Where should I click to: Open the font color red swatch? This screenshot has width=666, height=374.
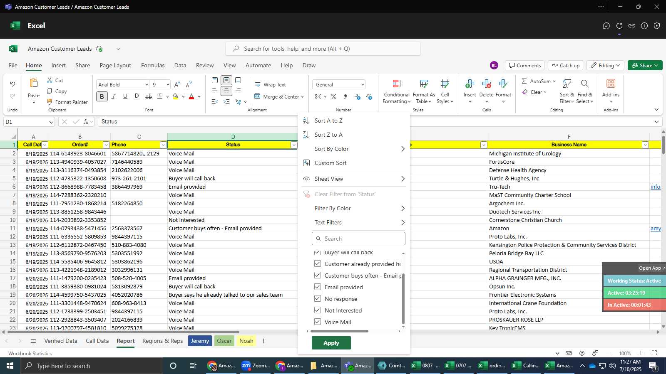[191, 96]
